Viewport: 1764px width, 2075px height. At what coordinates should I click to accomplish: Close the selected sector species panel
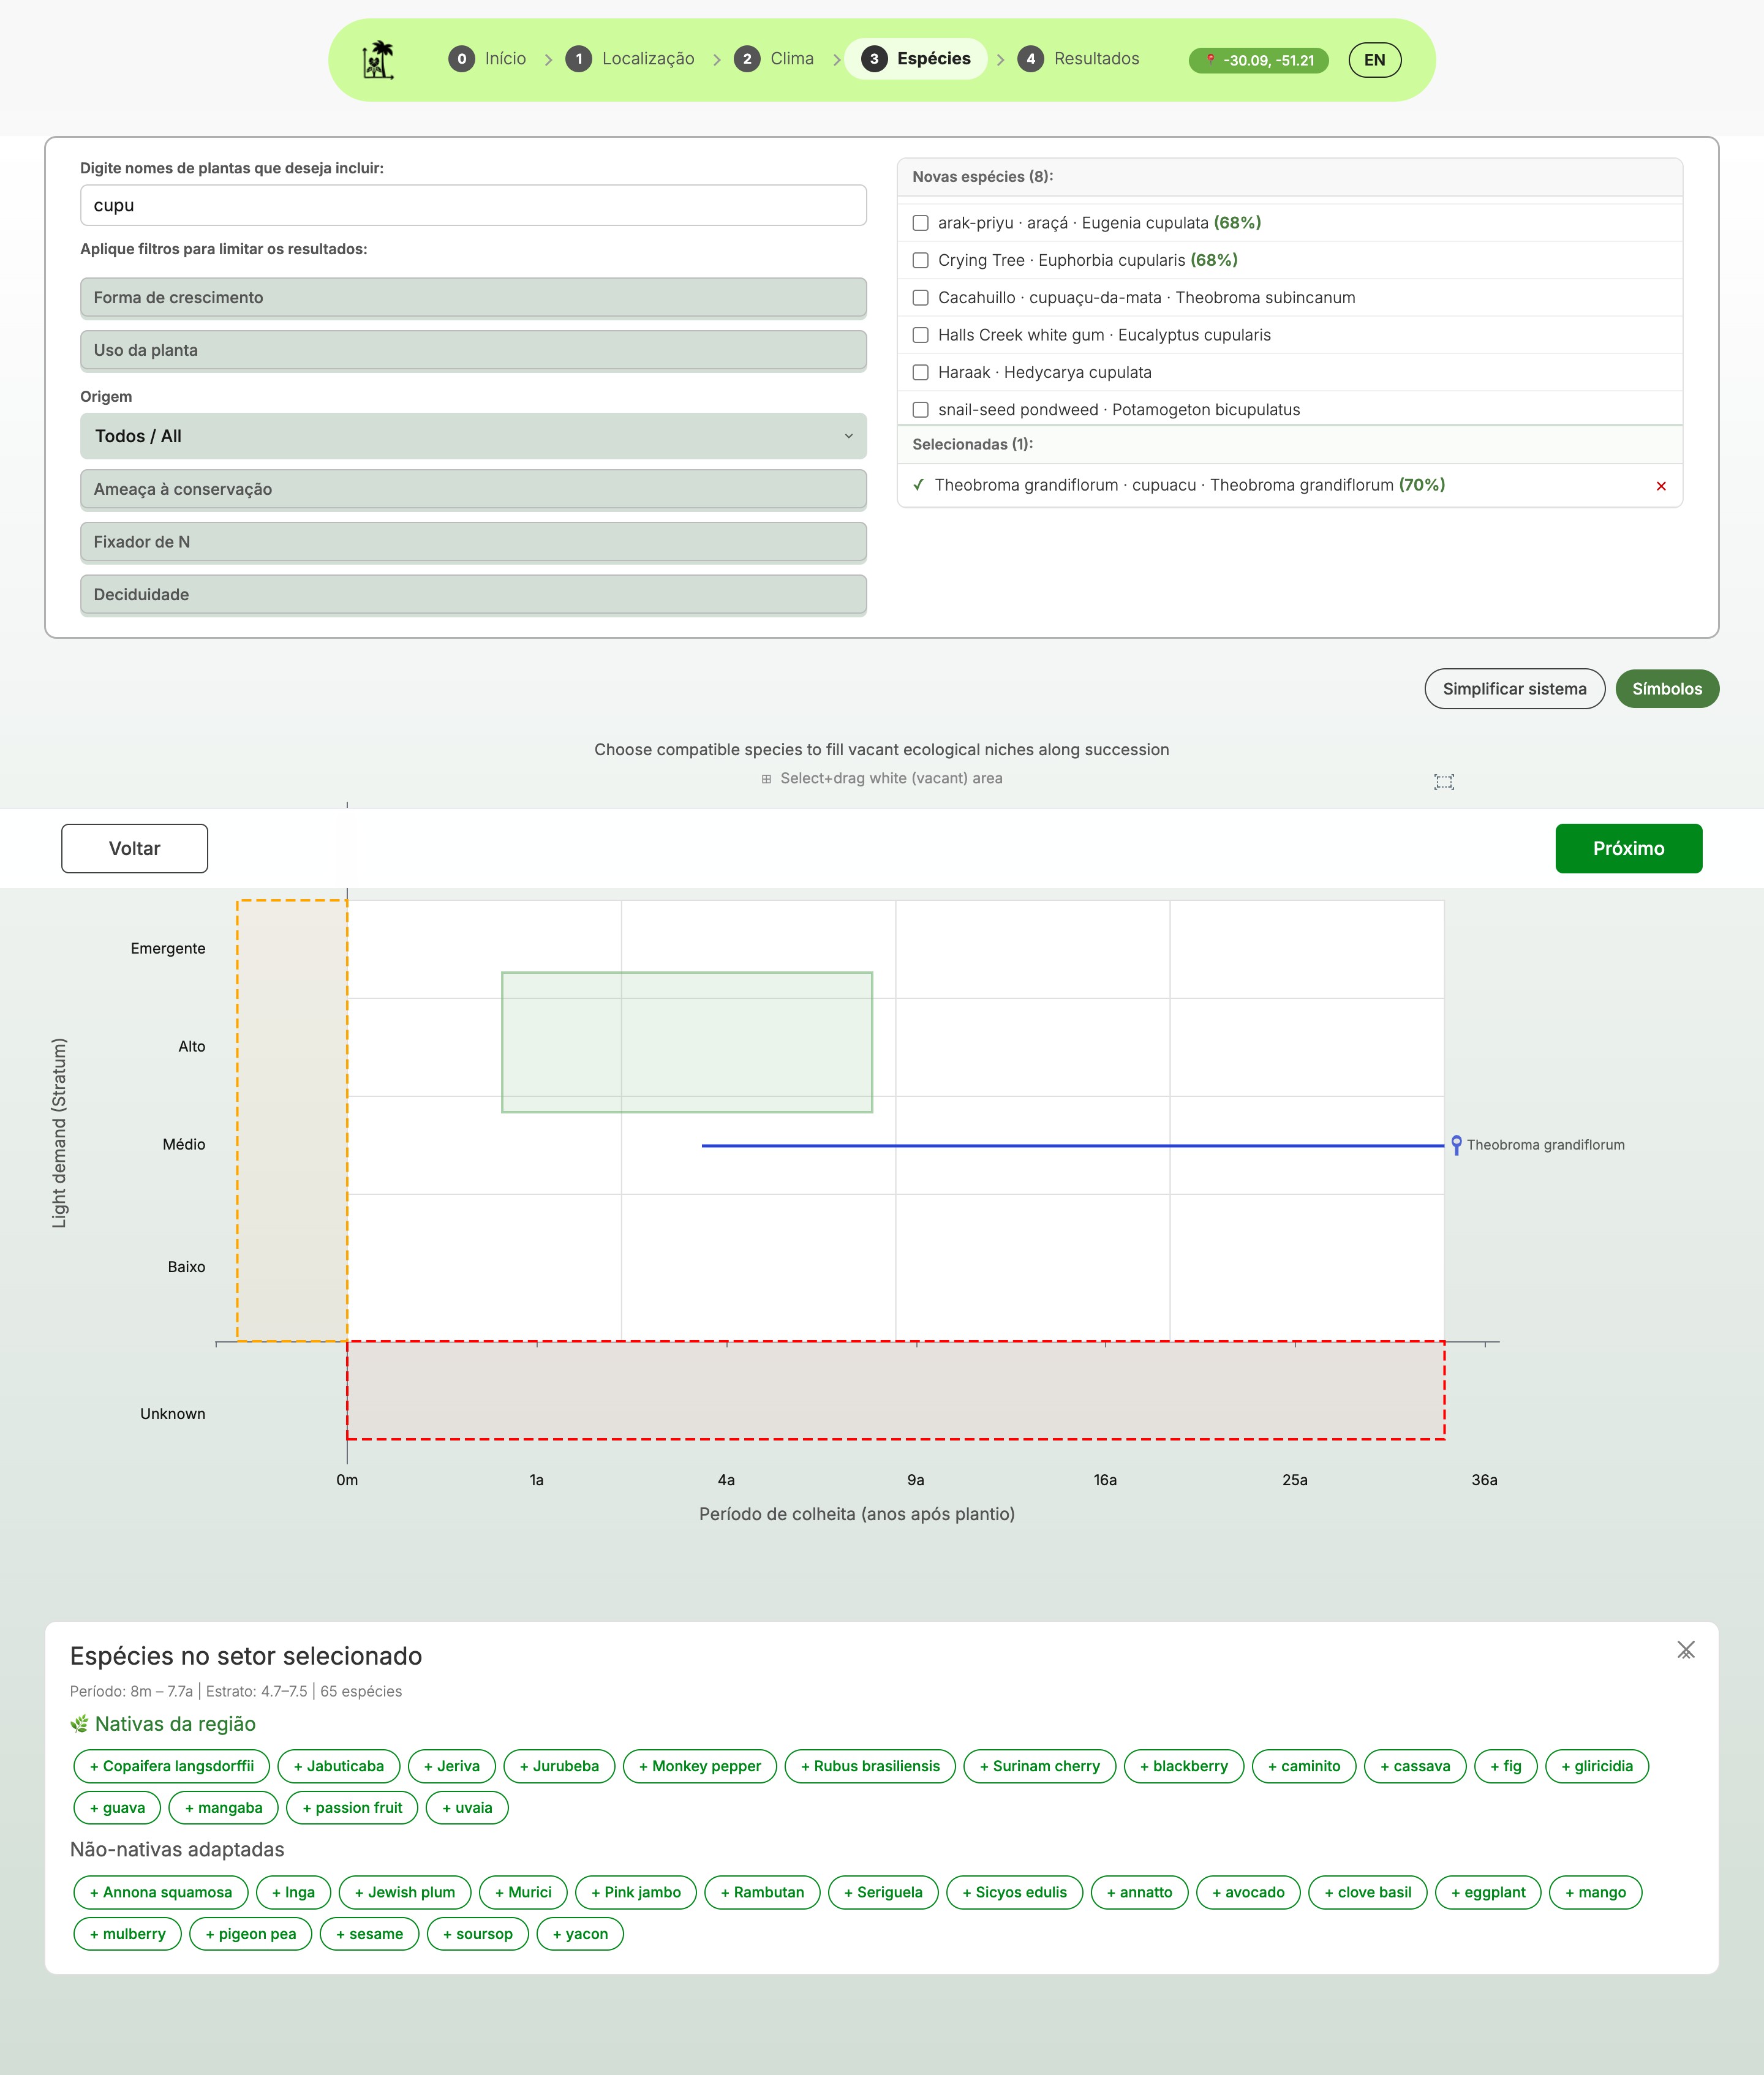pos(1685,1650)
